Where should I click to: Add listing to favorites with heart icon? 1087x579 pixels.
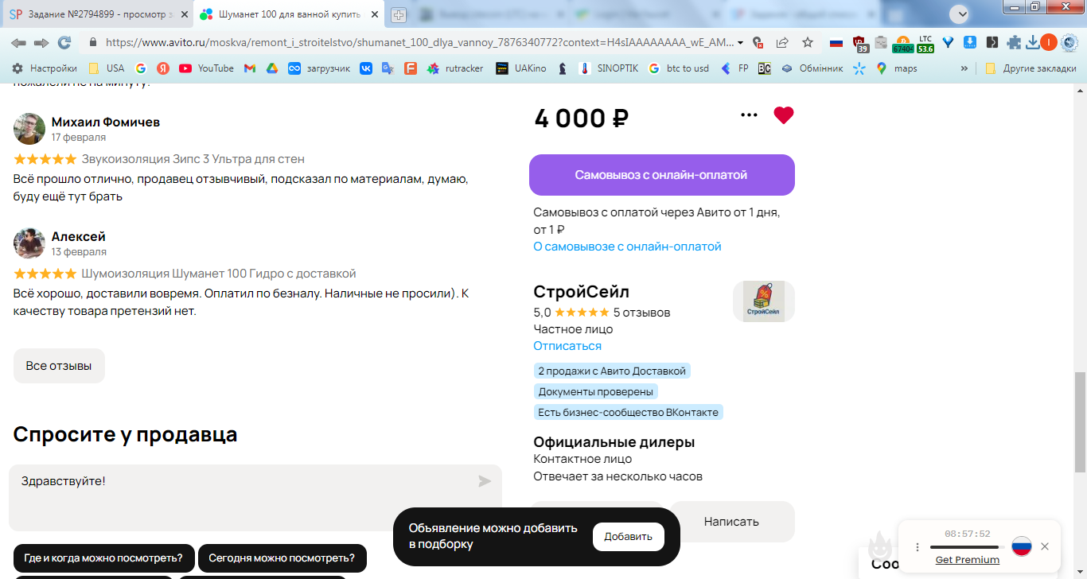[x=784, y=115]
